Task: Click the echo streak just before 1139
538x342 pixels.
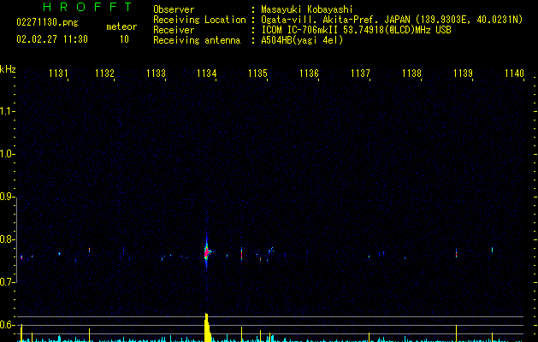Action: click(457, 253)
